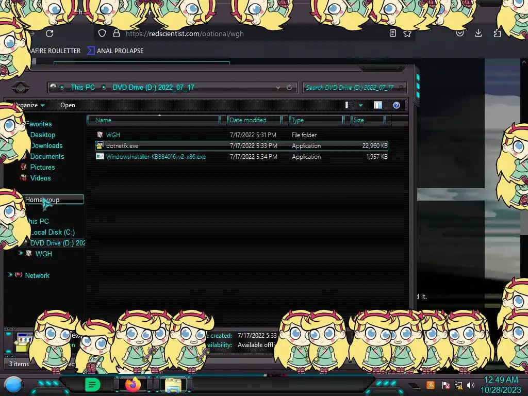Viewport: 528px width, 396px height.
Task: Select This PC in the navigation tree
Action: 38,221
